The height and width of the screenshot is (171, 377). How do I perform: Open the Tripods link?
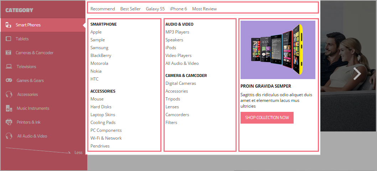click(172, 99)
